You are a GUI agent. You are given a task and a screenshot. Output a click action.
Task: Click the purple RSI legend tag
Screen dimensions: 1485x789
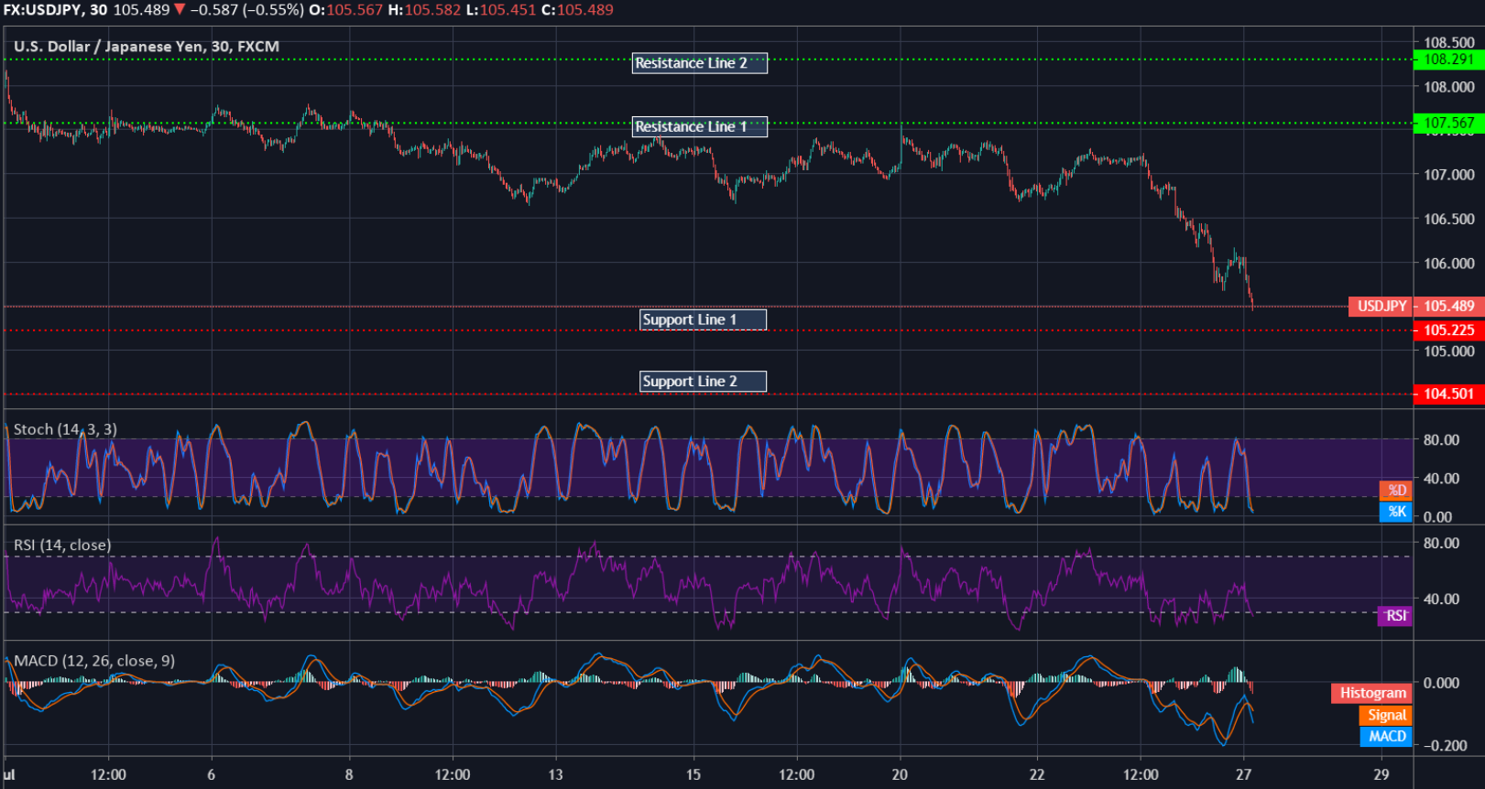coord(1395,616)
